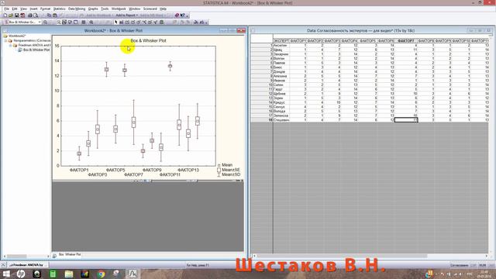Click the workbook tree horizontal scrollbar

pyautogui.click(x=26, y=256)
